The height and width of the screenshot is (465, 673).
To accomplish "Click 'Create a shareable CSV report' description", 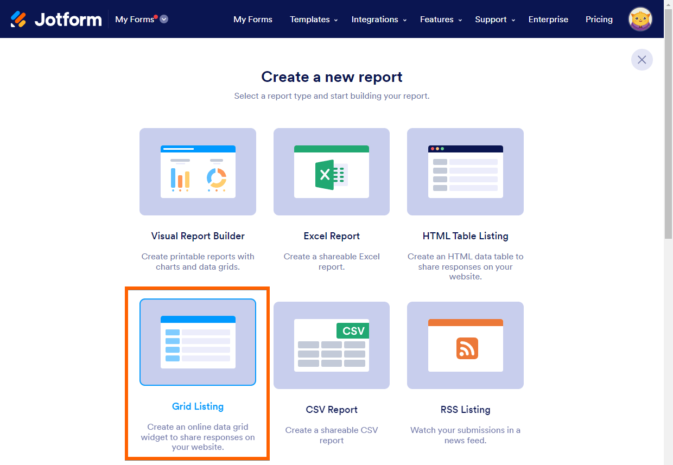I will click(332, 435).
